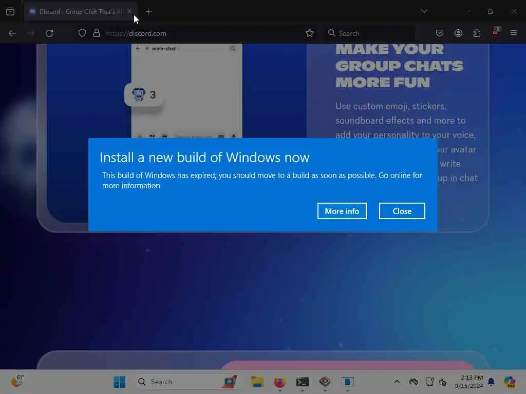Screen dimensions: 526x394
Task: Click the MAKE YOUR GROUP CHATS heading
Action: click(399, 66)
